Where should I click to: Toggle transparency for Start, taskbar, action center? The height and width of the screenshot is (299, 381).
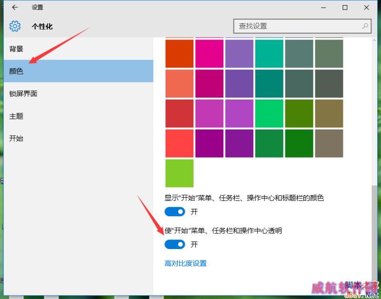click(175, 244)
